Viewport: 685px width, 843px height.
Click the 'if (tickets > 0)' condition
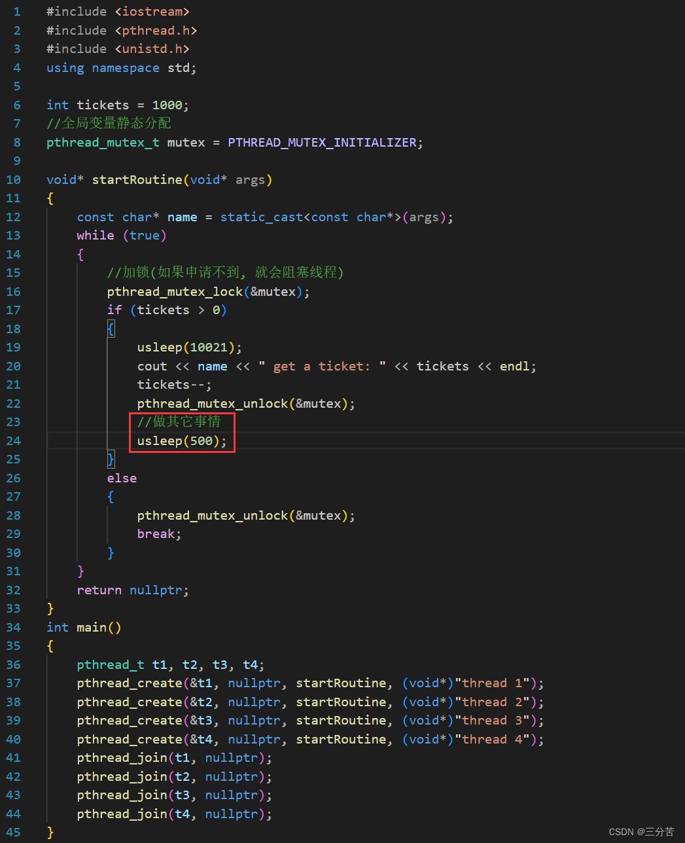pyautogui.click(x=167, y=310)
